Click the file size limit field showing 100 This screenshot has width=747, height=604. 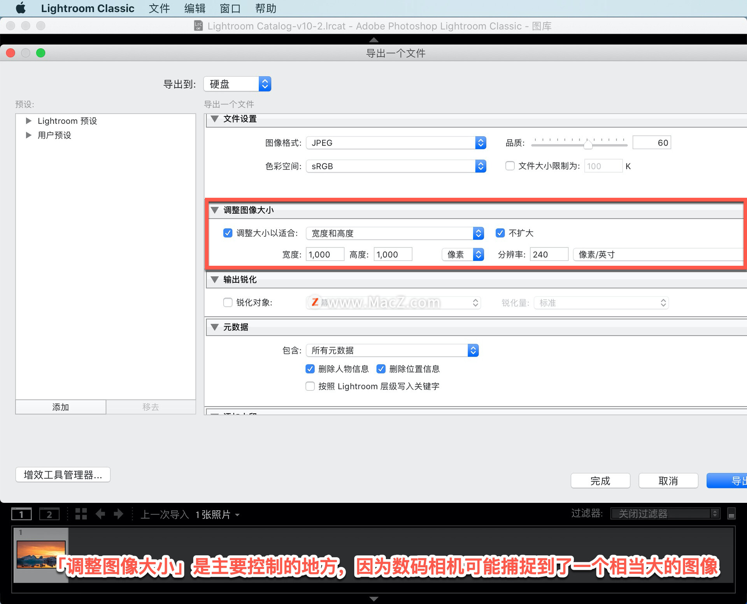(x=603, y=166)
